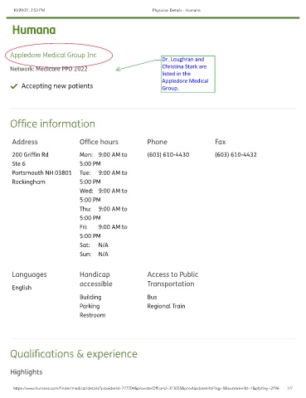Click the Office hours heading
Image resolution: width=306 pixels, height=398 pixels.
pyautogui.click(x=99, y=142)
